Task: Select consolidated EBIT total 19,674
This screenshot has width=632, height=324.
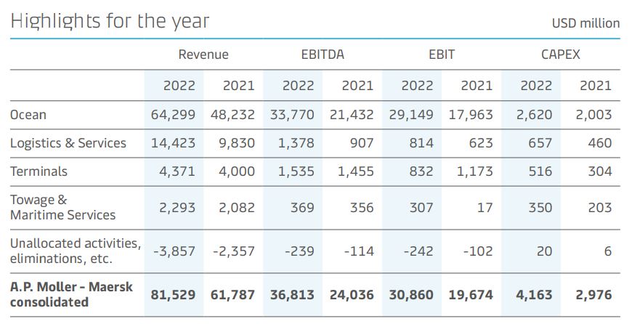Action: point(471,295)
